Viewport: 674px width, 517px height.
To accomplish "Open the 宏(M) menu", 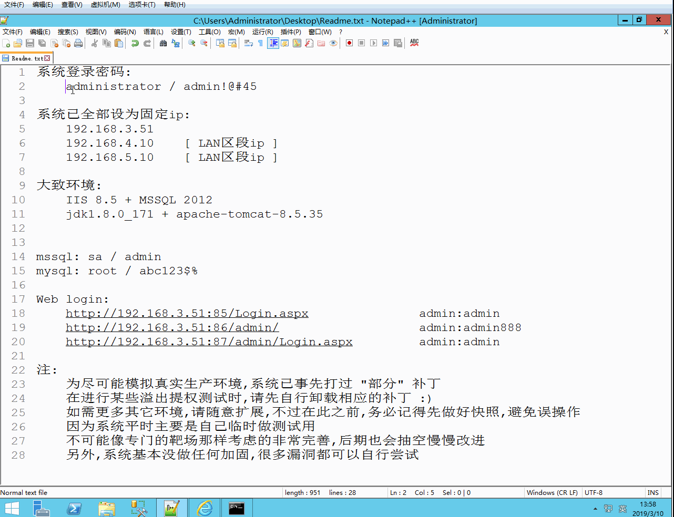I will pyautogui.click(x=237, y=32).
